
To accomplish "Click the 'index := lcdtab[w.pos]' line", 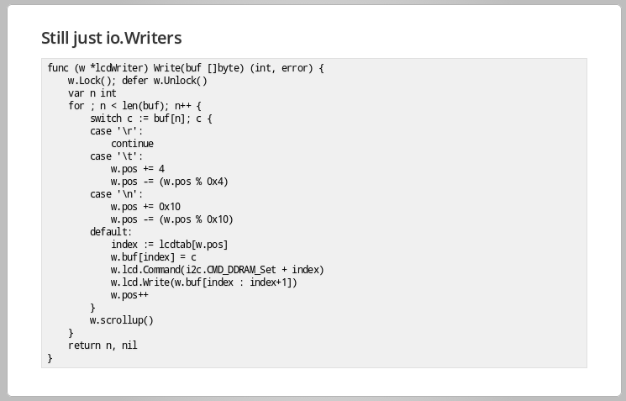I will pyautogui.click(x=169, y=245).
